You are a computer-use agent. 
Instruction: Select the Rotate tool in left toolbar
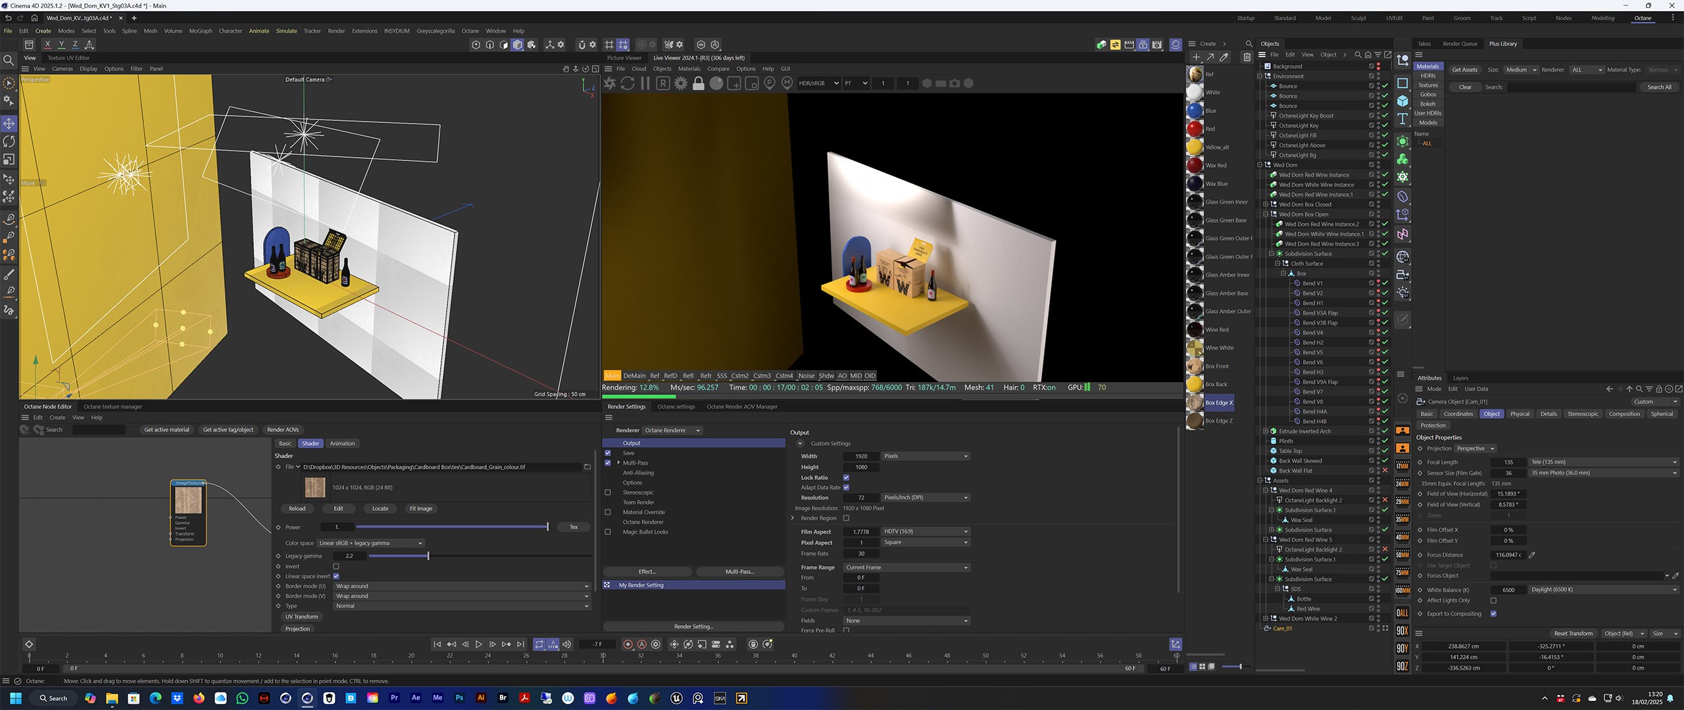[x=9, y=141]
